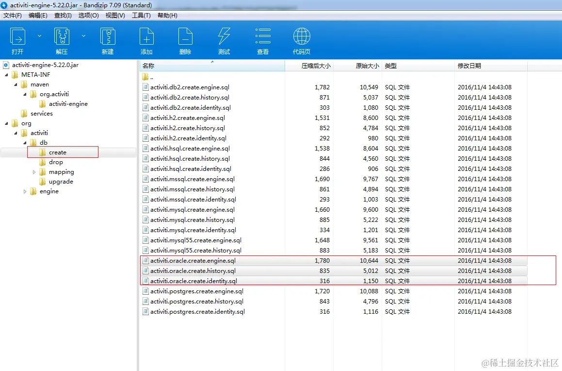562x371 pixels.
Task: Click file icon of activiti.hsql.create.engine.sql
Action: (x=145, y=149)
